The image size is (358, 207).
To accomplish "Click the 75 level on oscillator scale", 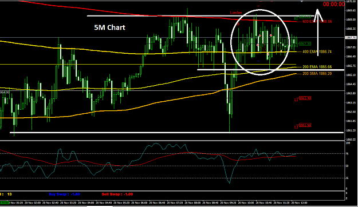I will (347, 154).
